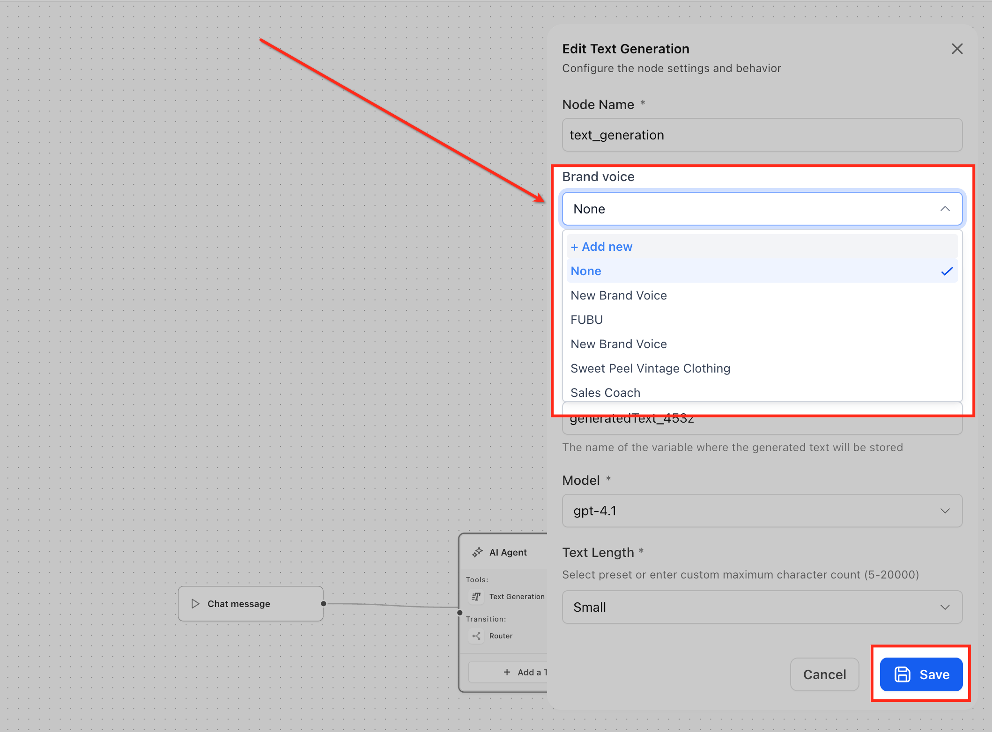Click the Chat message play icon
The width and height of the screenshot is (992, 732).
[195, 604]
